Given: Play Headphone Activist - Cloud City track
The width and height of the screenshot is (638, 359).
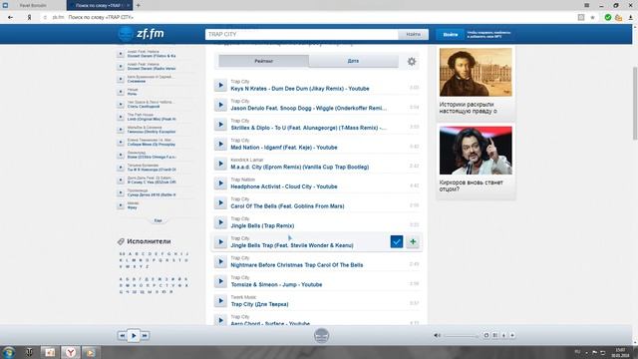Looking at the screenshot, I should tap(220, 183).
